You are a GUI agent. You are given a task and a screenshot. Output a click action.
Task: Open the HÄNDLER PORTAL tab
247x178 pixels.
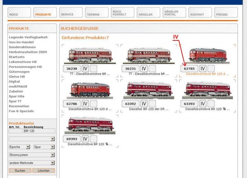174,12
